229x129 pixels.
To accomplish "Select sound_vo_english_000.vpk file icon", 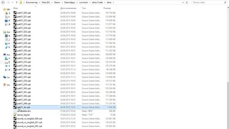I will tap(15, 119).
